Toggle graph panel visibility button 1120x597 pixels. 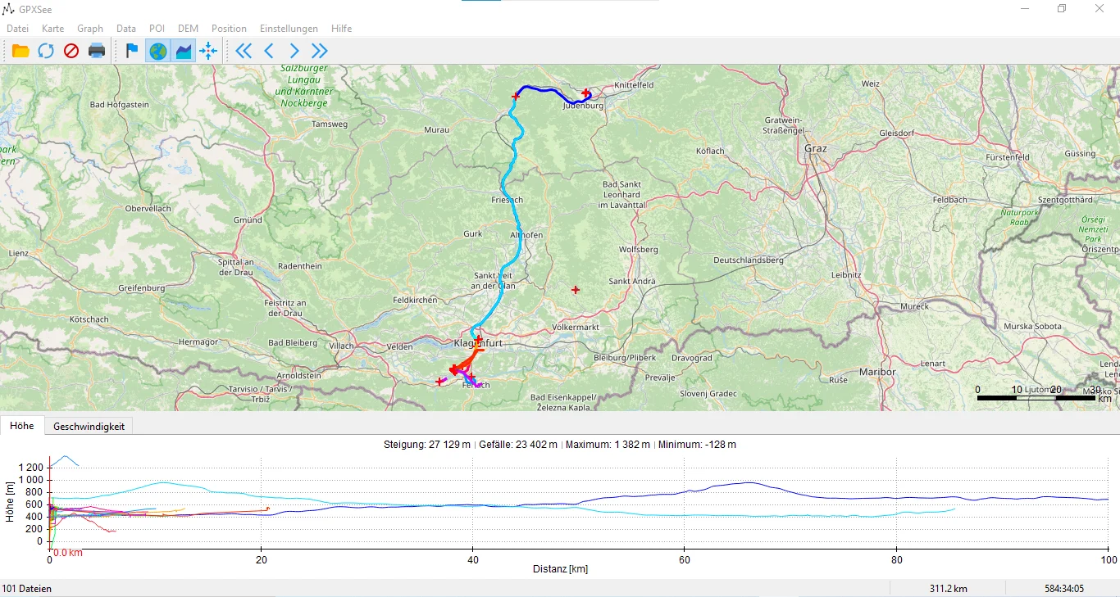(x=183, y=51)
